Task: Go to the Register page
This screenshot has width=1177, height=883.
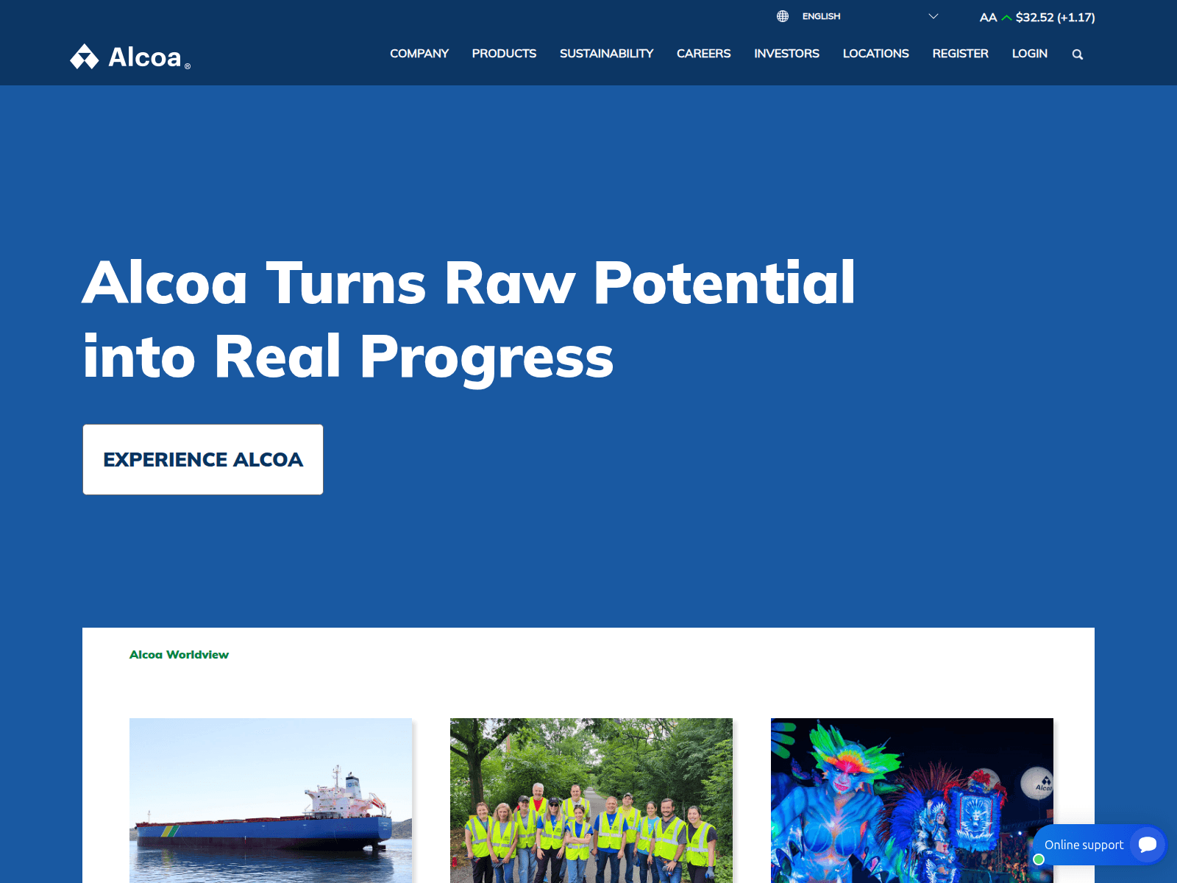Action: pos(960,54)
